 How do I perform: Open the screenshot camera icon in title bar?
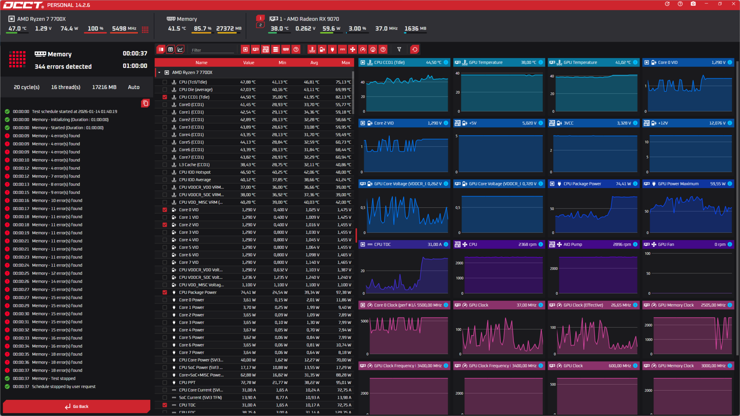pyautogui.click(x=693, y=4)
